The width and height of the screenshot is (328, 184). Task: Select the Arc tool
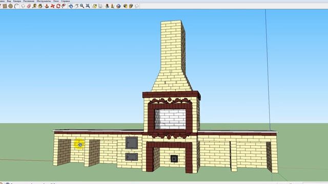(16, 6)
